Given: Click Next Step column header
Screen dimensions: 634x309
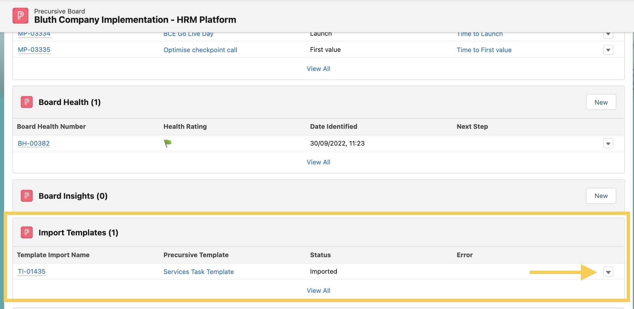Looking at the screenshot, I should [472, 126].
